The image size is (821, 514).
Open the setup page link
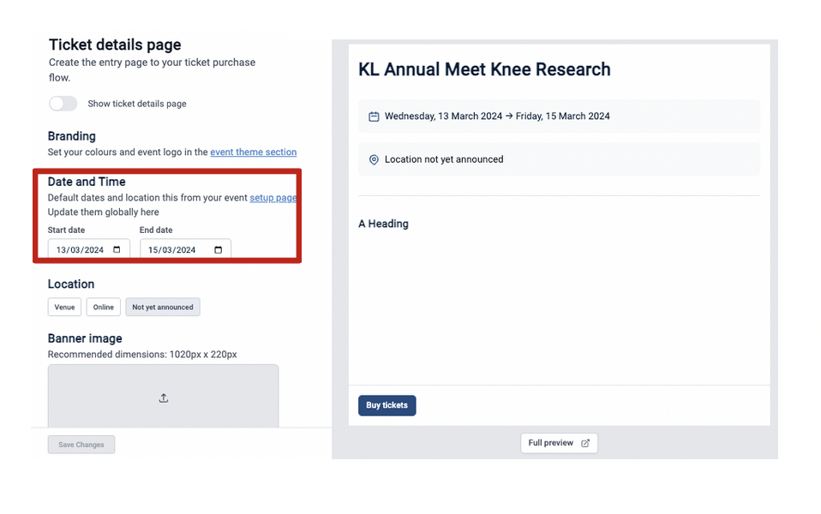(x=273, y=197)
